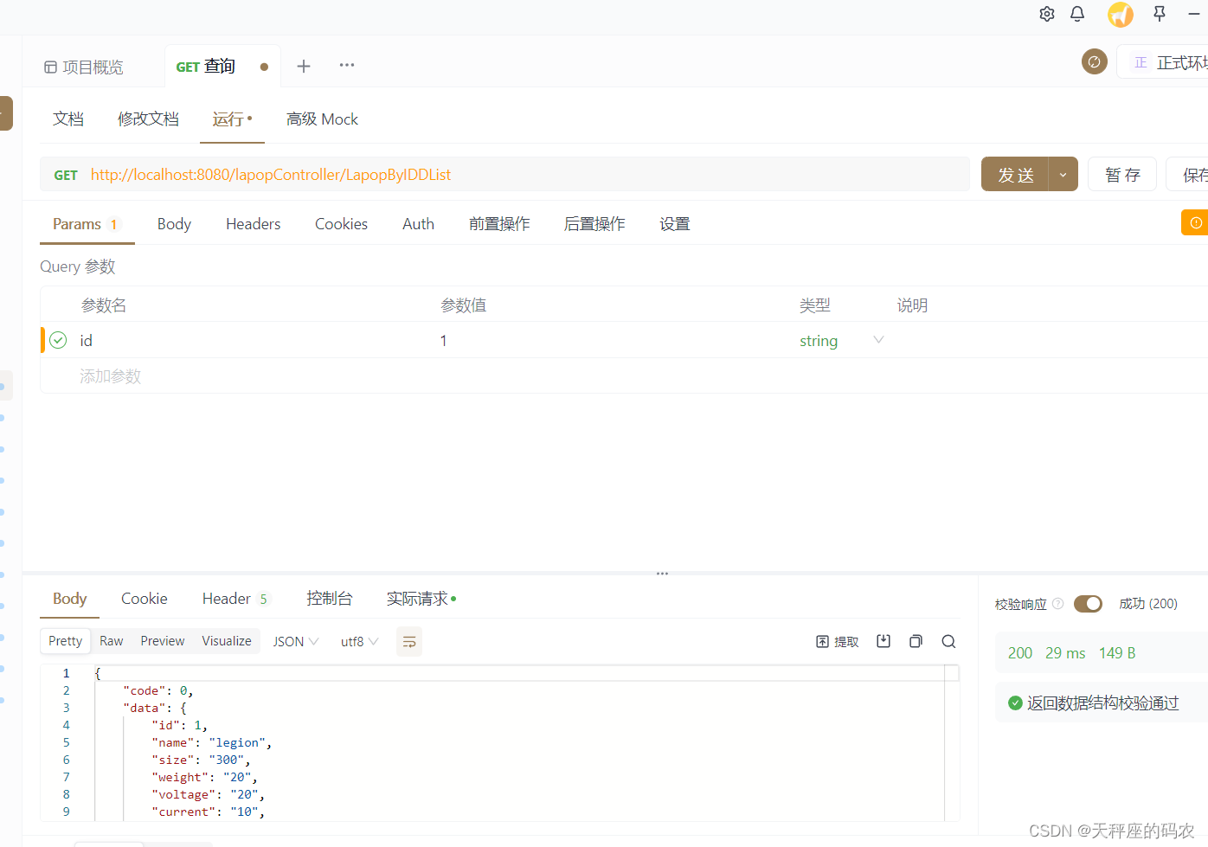This screenshot has height=847, width=1208.
Task: Click the 提取 extract icon
Action: click(837, 641)
